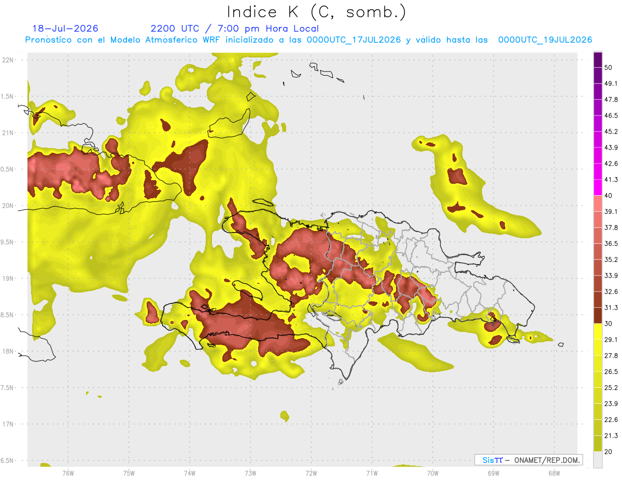Click the date label "18-Jul-2026"
622x480 pixels.
[x=65, y=28]
